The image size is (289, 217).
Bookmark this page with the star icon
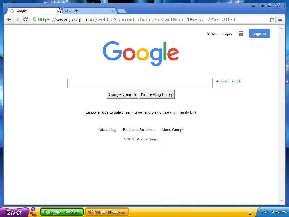coord(272,19)
